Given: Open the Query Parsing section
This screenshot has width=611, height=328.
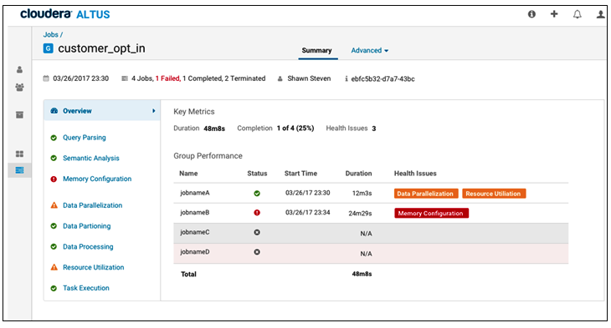Looking at the screenshot, I should (85, 138).
